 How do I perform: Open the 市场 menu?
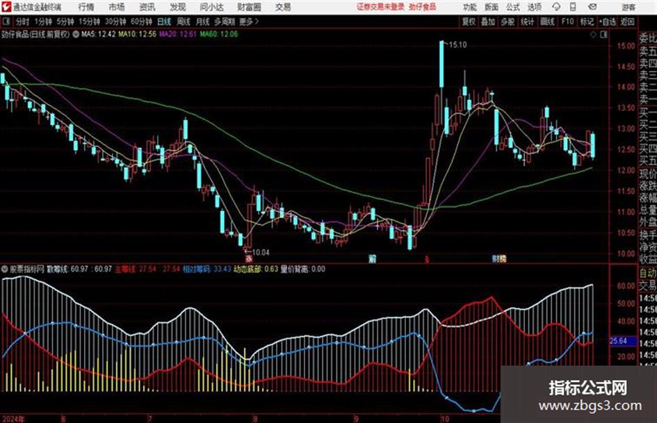[x=117, y=7]
